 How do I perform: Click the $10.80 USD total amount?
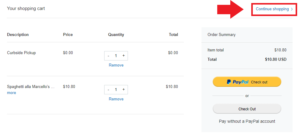276,59
